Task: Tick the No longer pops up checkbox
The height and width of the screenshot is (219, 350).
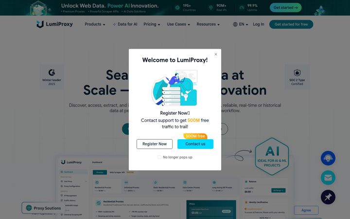Action: (159, 157)
